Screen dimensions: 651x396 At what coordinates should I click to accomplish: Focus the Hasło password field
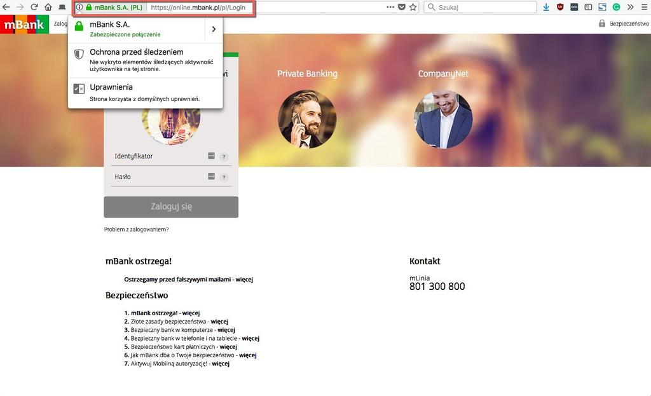click(x=171, y=177)
